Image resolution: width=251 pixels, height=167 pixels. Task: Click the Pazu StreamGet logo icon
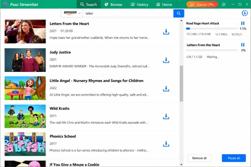(x=5, y=4)
